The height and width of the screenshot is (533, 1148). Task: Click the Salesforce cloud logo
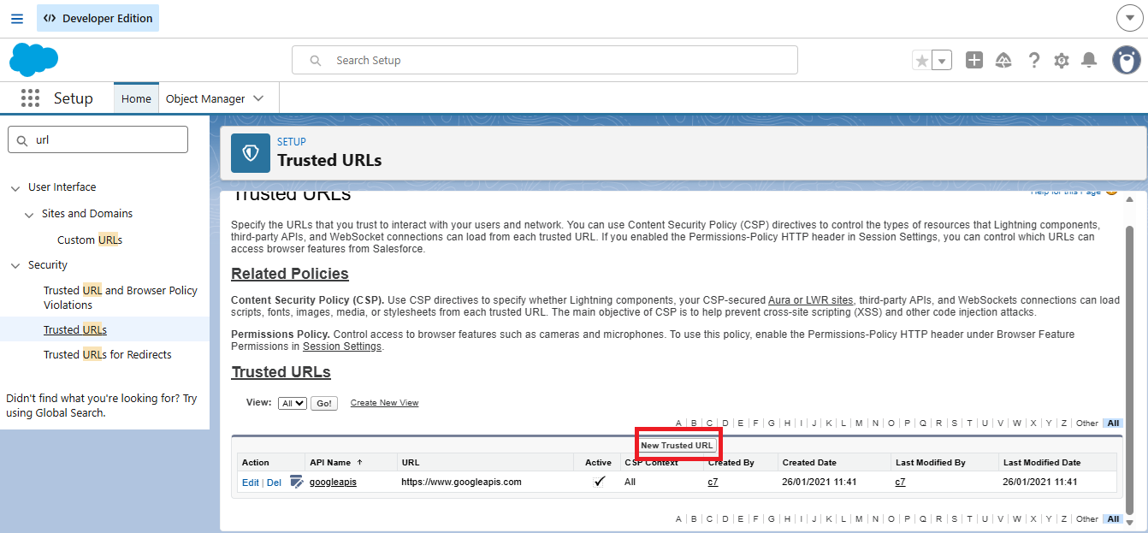point(34,60)
